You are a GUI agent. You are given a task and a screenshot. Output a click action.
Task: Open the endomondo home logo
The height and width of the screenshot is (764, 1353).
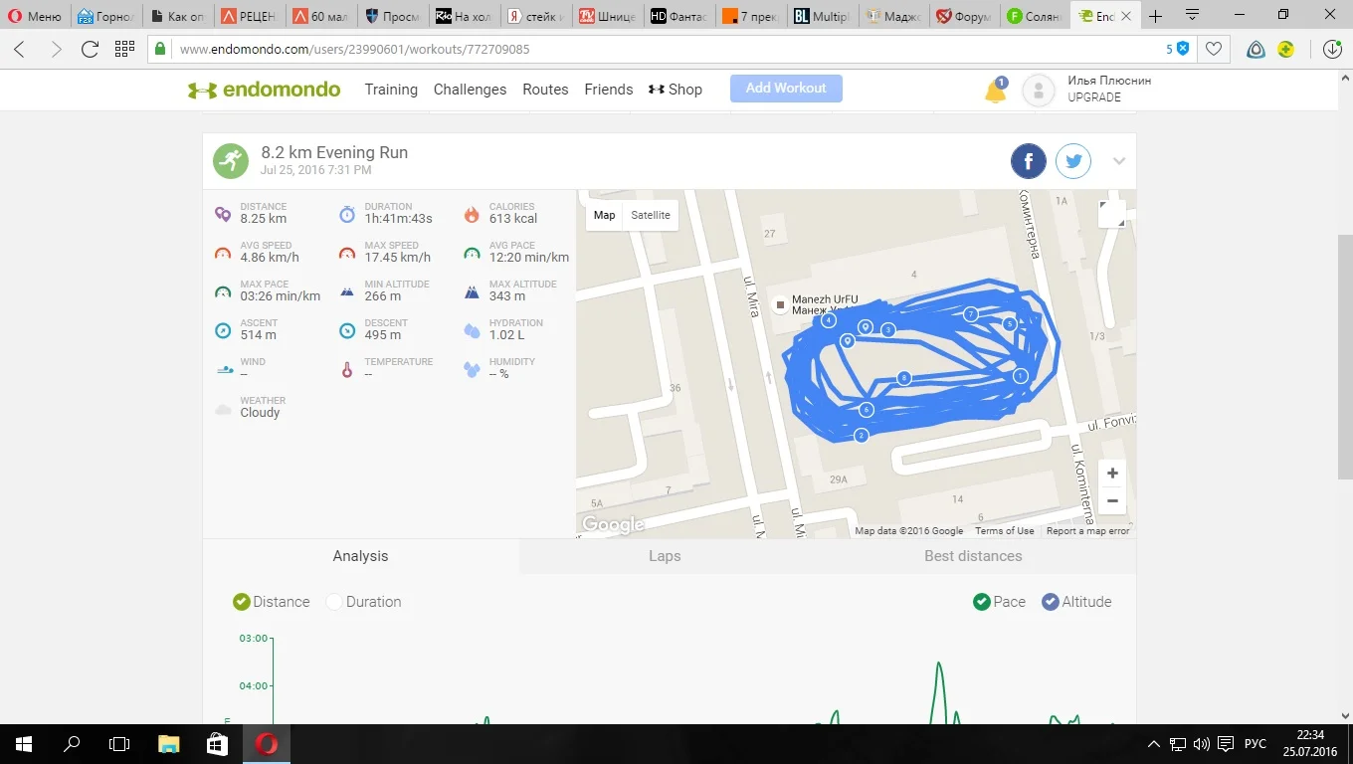(265, 90)
